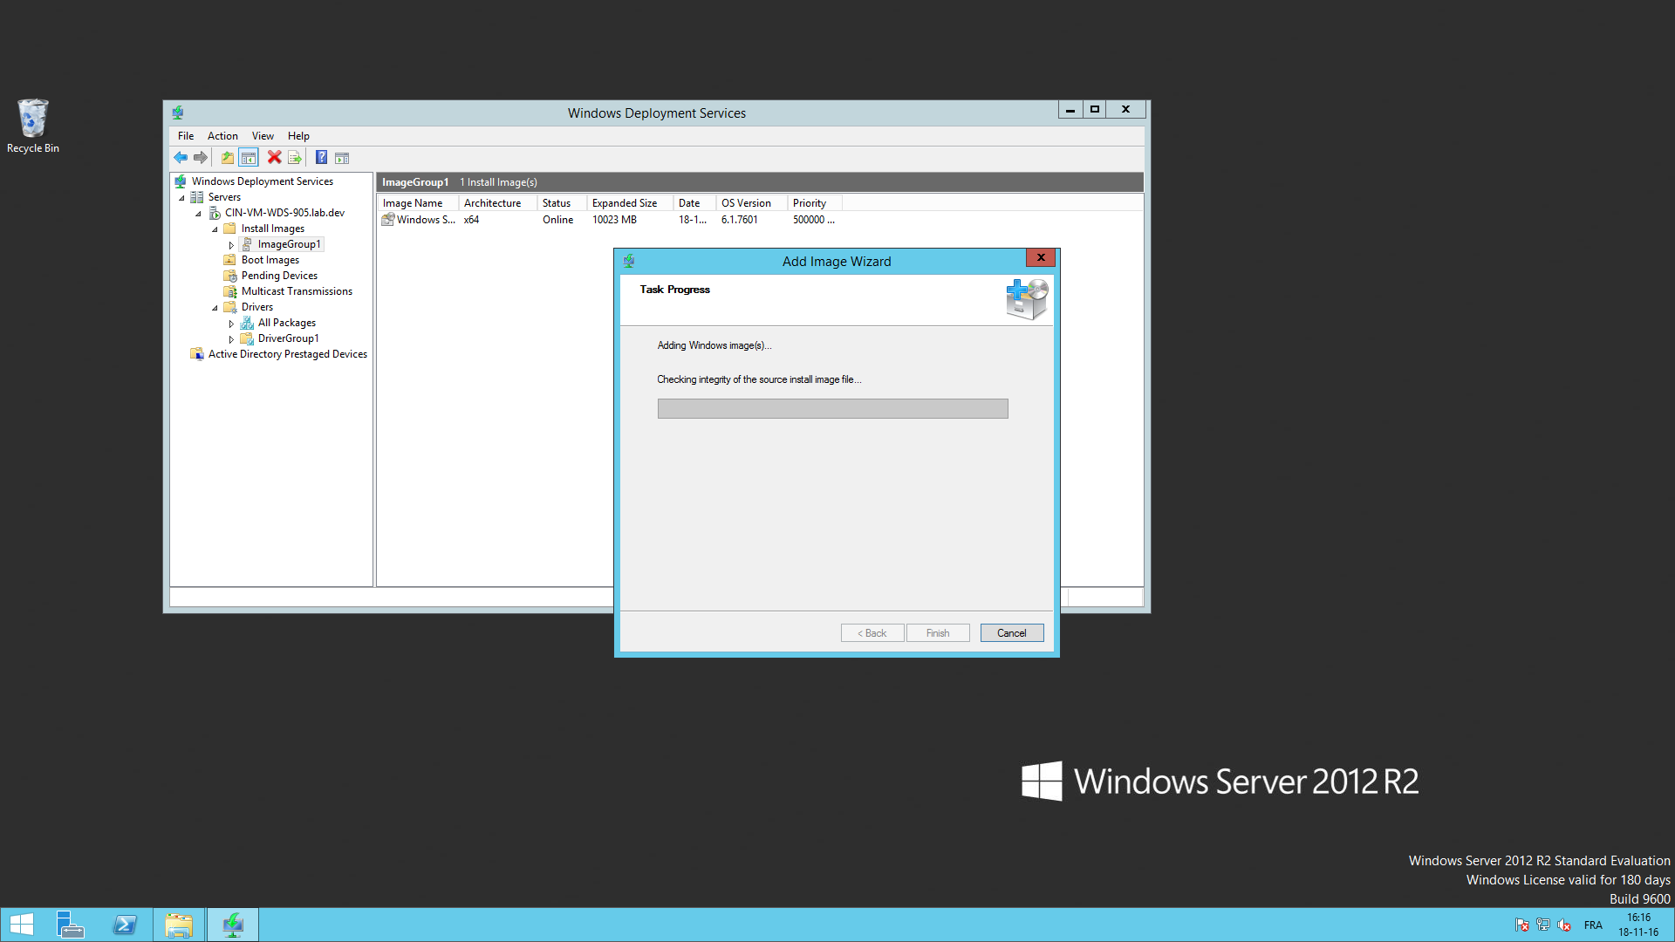Click the '6.1.7601' OS version cell
1675x942 pixels.
click(740, 220)
